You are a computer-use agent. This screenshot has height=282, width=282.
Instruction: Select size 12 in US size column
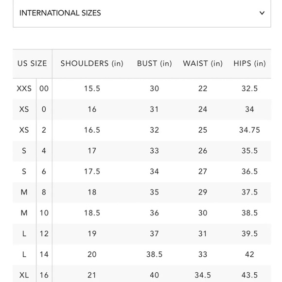click(x=44, y=234)
